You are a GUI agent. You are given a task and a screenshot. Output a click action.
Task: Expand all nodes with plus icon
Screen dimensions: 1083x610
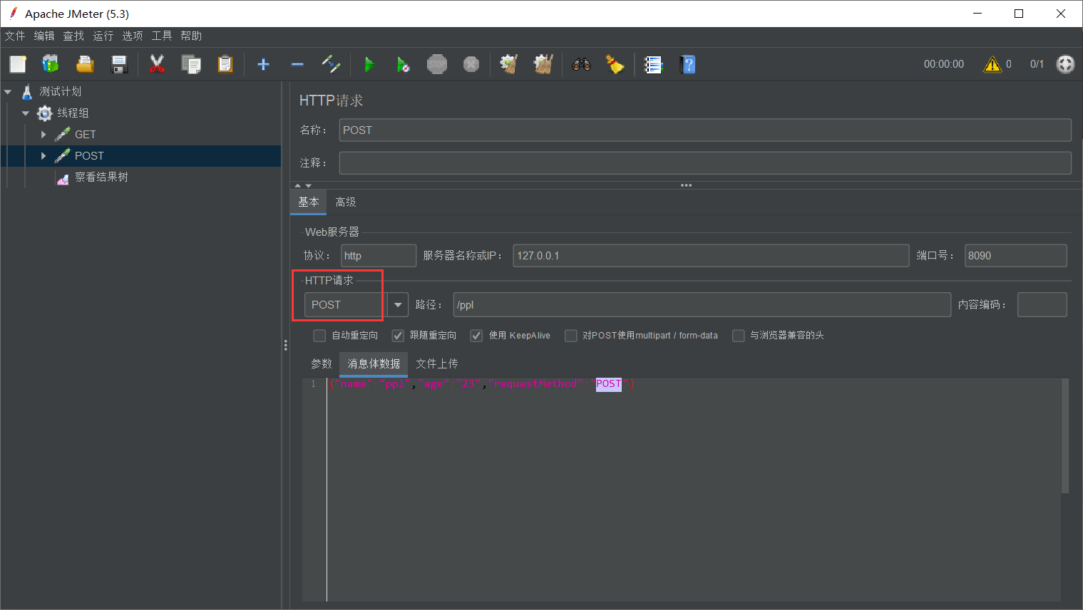[x=263, y=64]
